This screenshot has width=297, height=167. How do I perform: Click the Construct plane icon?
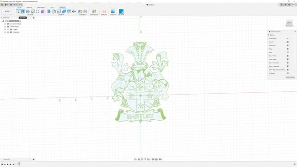94,11
